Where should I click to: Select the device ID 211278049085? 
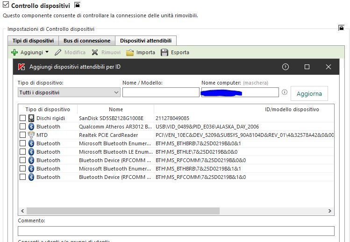click(172, 118)
